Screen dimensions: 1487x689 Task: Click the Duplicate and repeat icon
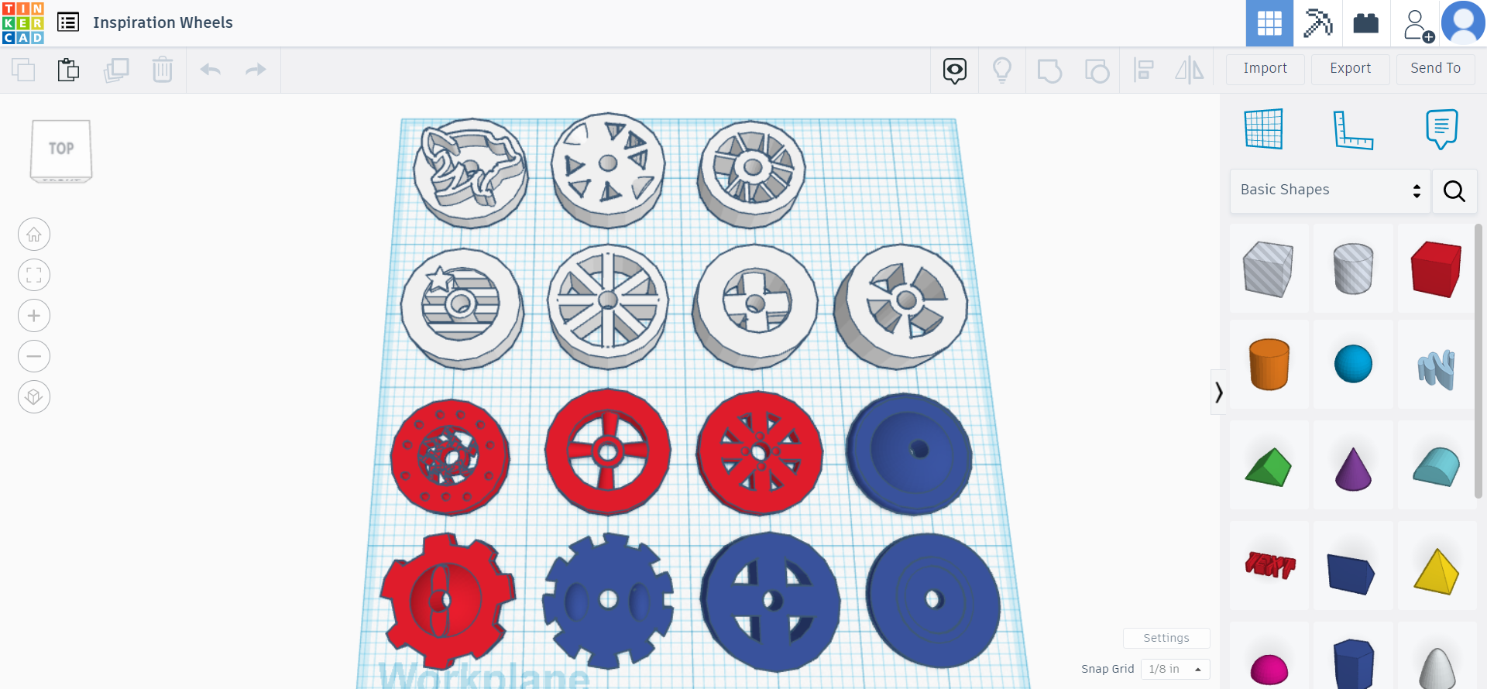(116, 70)
